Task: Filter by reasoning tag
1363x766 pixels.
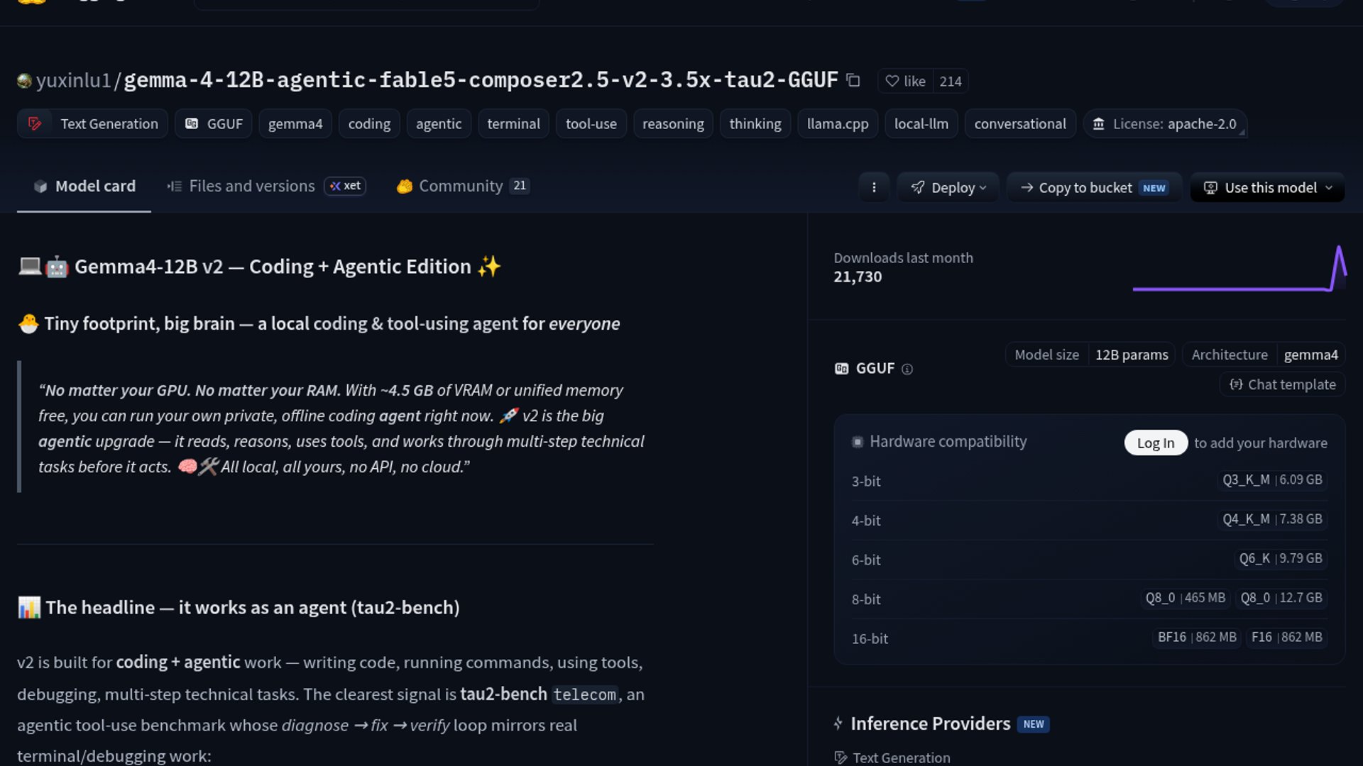Action: 673,123
